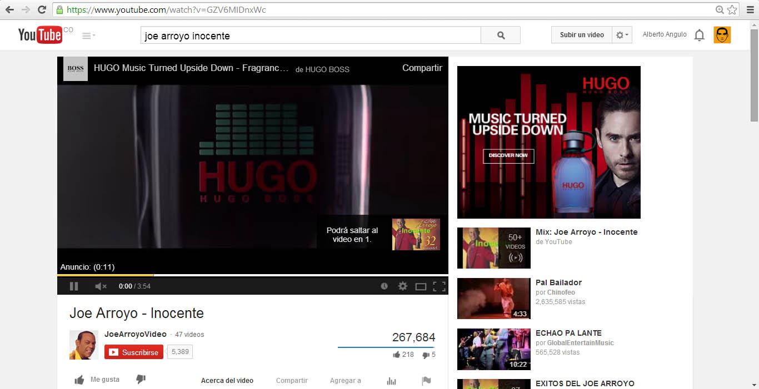Pause the video playback

74,286
